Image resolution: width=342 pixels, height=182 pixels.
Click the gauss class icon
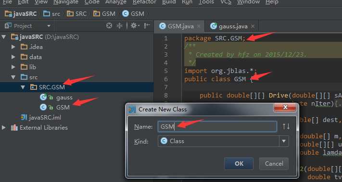coord(43,97)
